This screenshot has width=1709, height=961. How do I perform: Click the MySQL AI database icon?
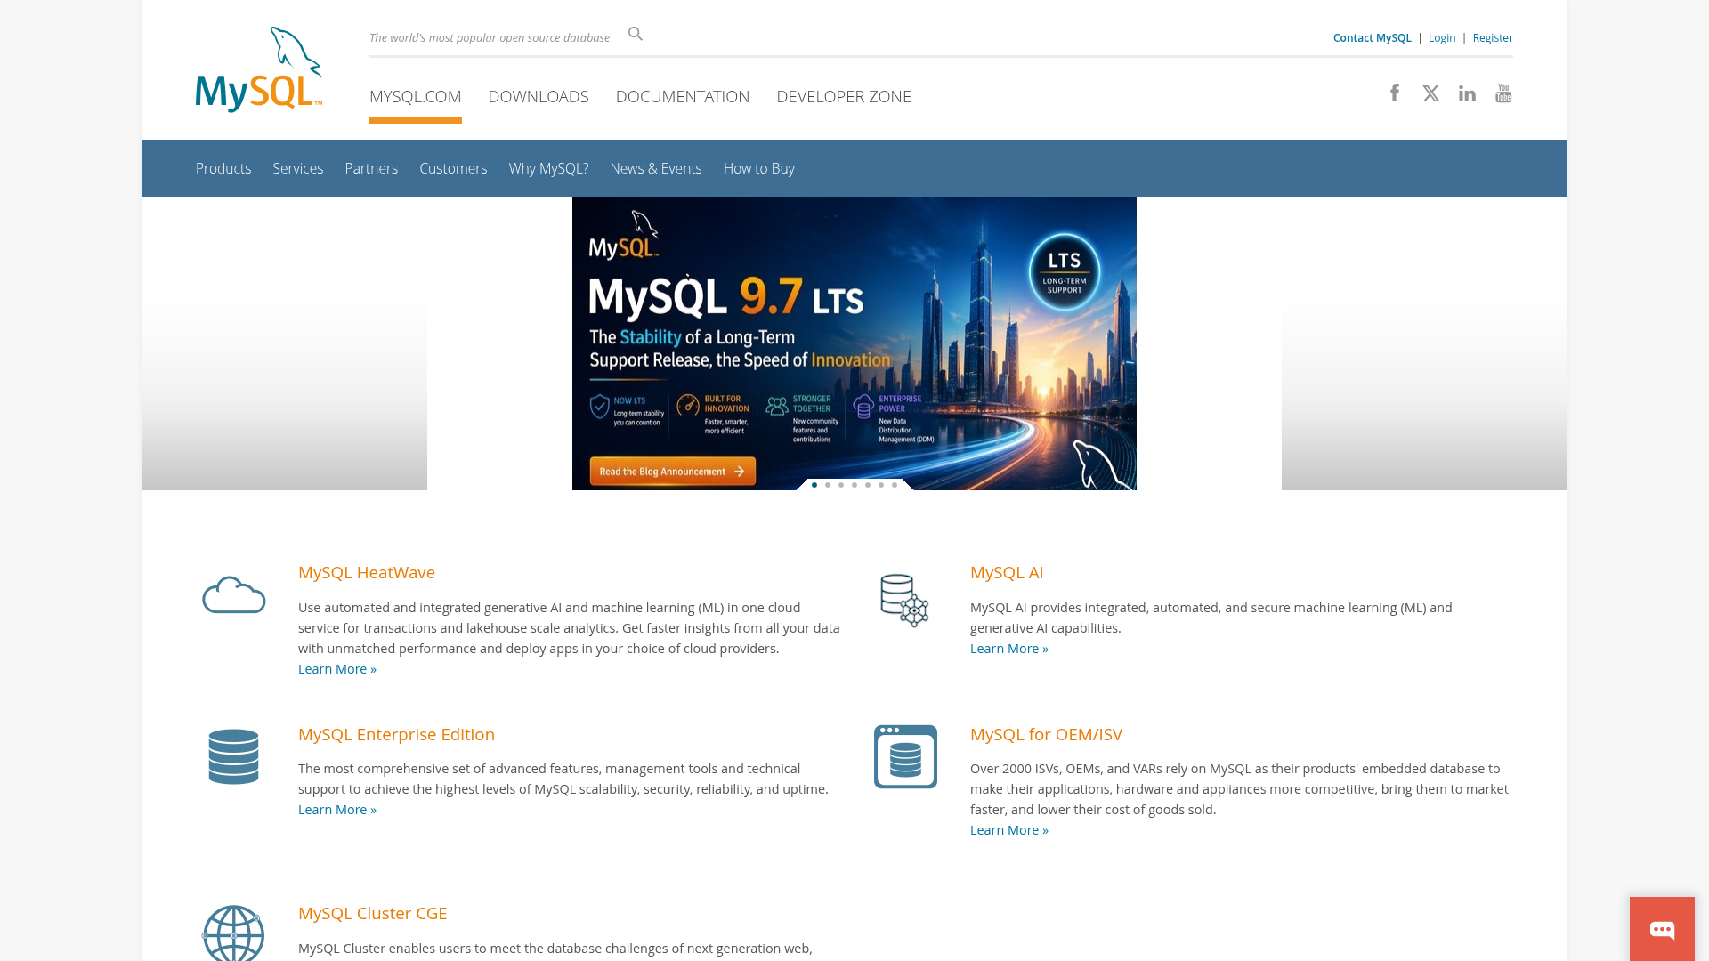point(904,601)
